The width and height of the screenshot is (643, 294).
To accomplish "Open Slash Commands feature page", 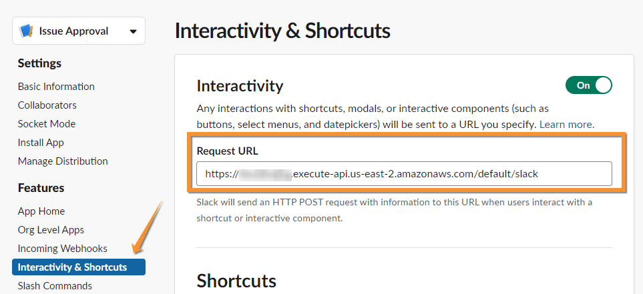I will pyautogui.click(x=55, y=286).
